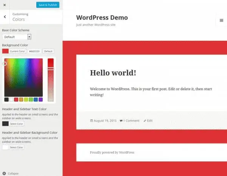Click the Edit post link

point(150,120)
